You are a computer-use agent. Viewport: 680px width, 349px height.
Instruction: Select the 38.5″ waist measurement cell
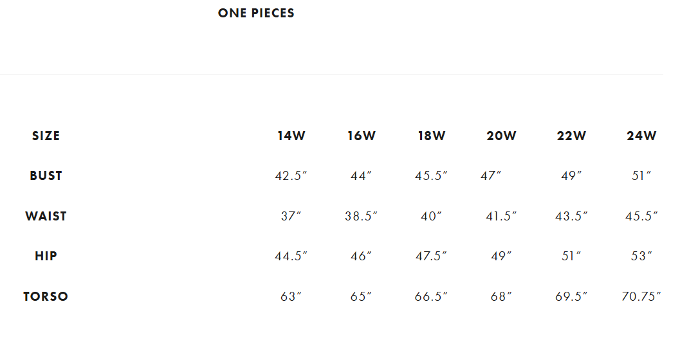[362, 217]
